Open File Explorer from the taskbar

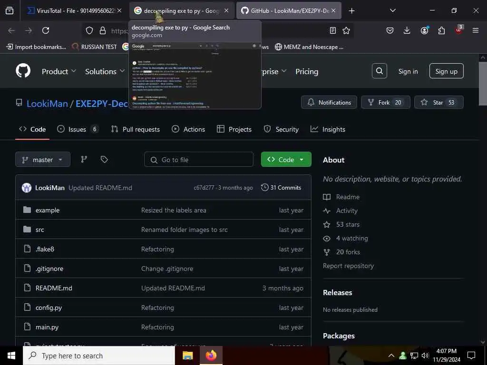tap(187, 355)
